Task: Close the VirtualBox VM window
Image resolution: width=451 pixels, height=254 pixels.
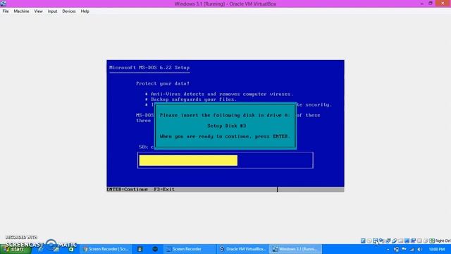Action: (x=443, y=3)
